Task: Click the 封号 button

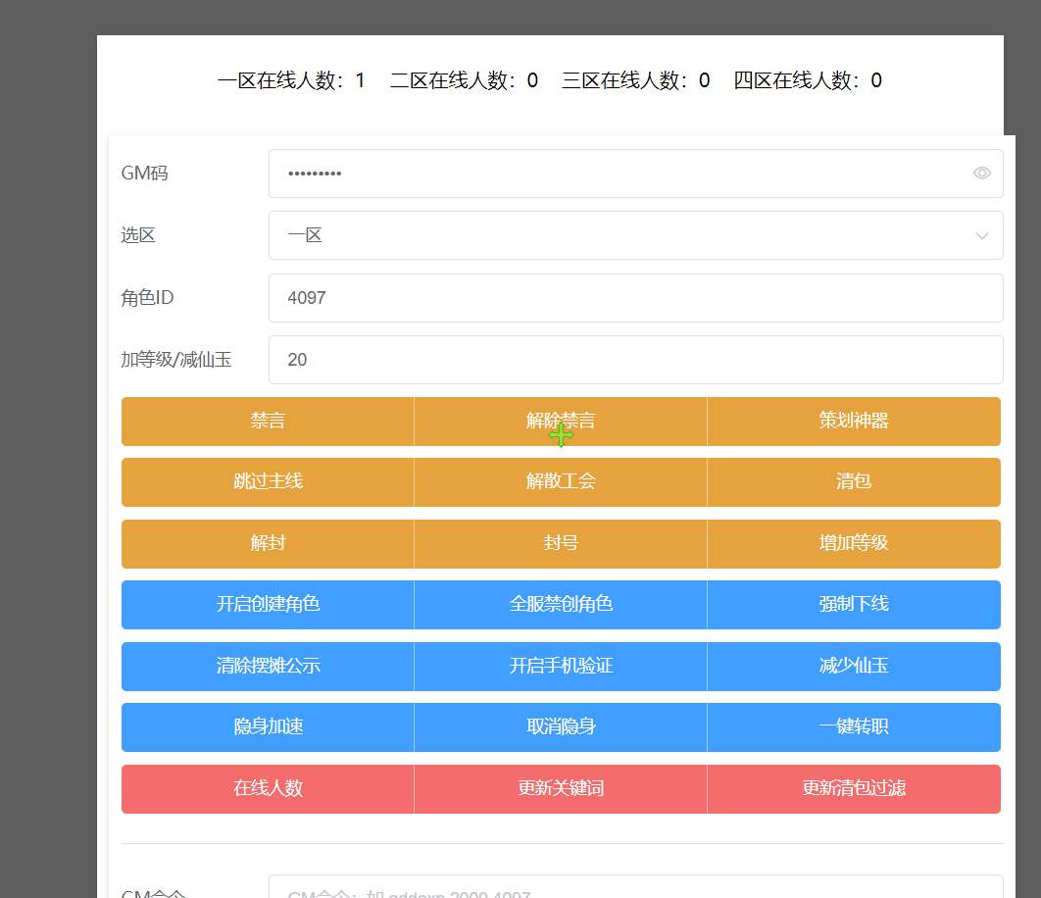Action: pyautogui.click(x=561, y=543)
